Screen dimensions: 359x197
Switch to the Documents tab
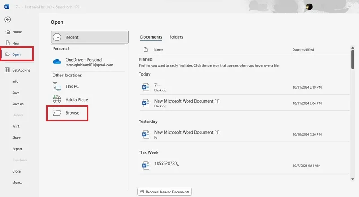[151, 37]
